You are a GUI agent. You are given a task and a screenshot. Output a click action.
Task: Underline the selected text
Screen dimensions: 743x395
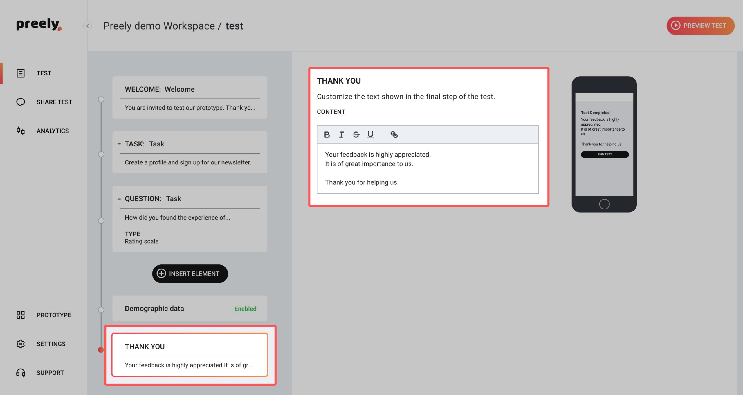370,135
